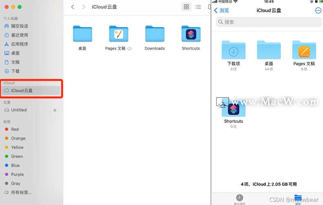Open the 桌面 folder in Finder iCloud
This screenshot has height=205, width=323.
pos(83,34)
